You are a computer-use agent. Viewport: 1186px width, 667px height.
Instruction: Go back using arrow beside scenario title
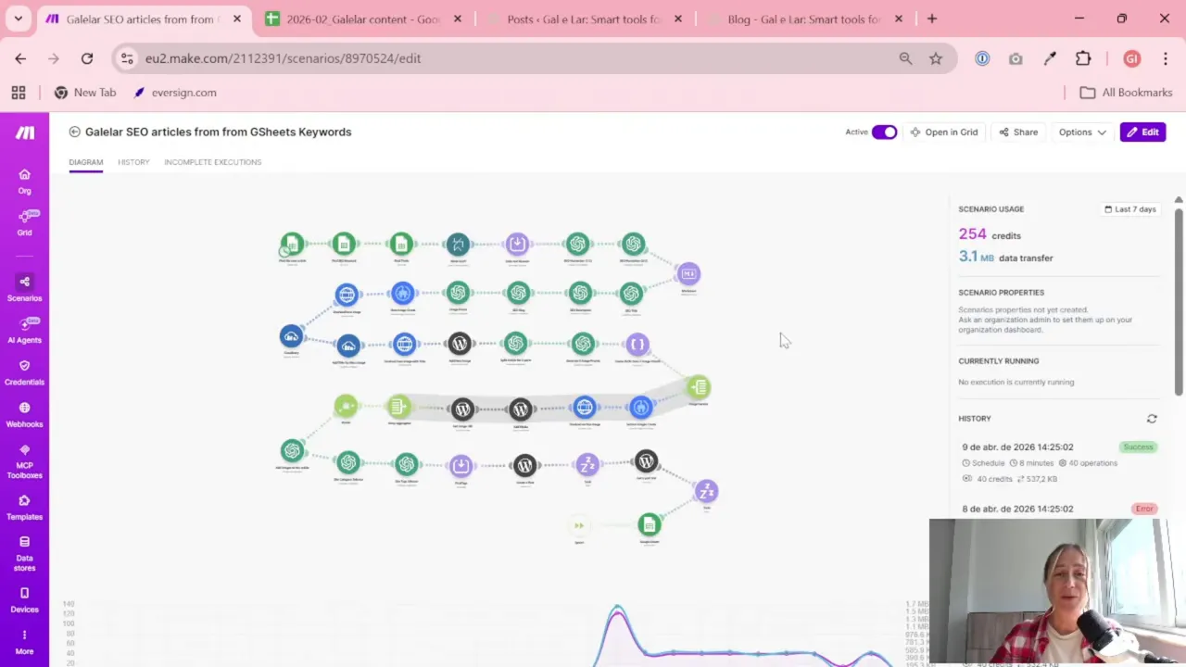[74, 132]
